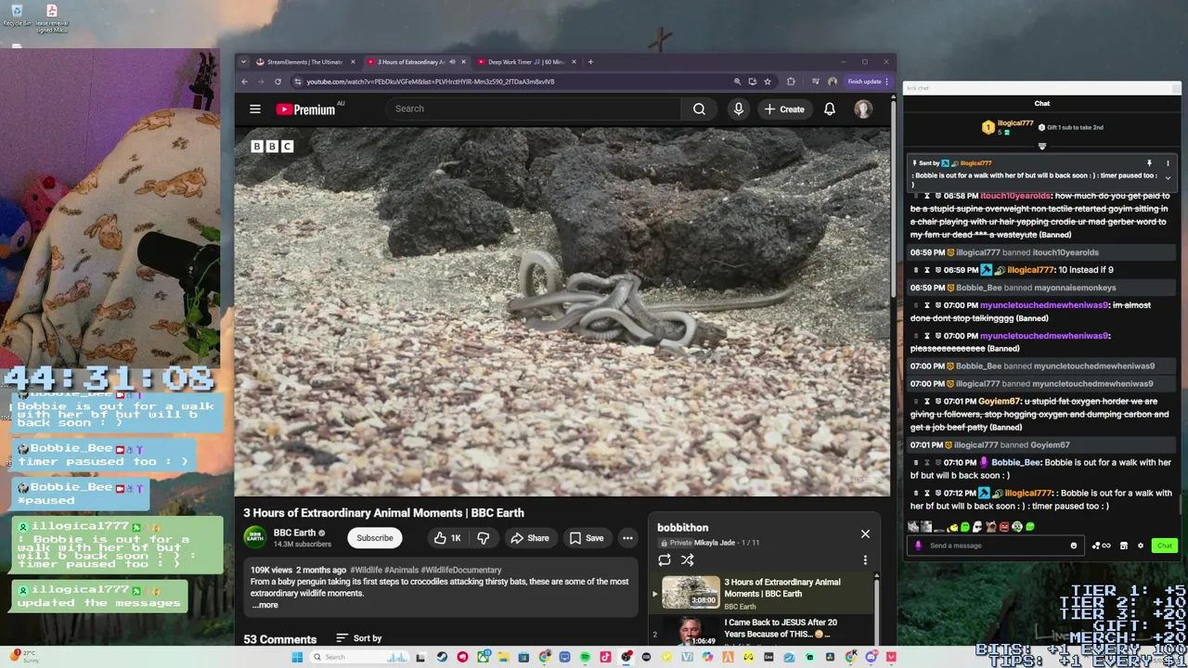Open the YouTube hamburger guide menu
The height and width of the screenshot is (668, 1188).
255,109
